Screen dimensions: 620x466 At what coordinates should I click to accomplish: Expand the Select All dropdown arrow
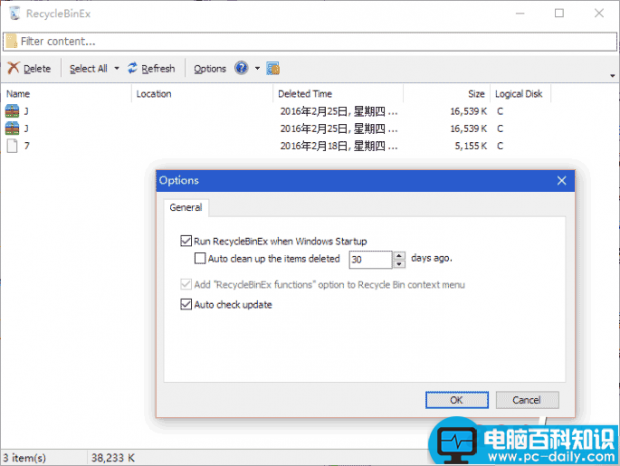[117, 69]
